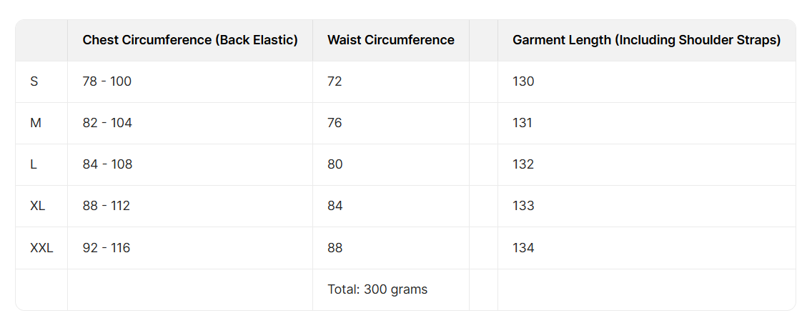Click the chest range cell 92 - 116

(x=107, y=248)
